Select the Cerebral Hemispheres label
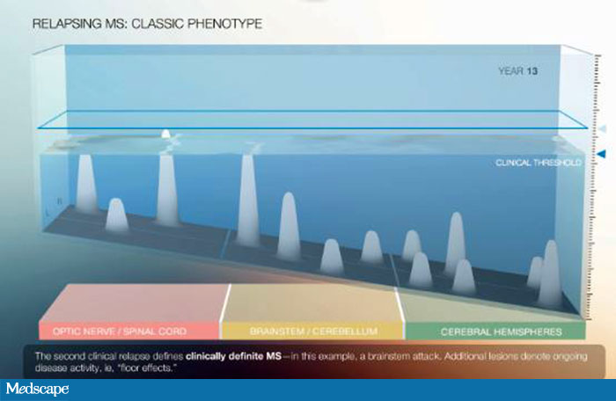Image resolution: width=616 pixels, height=401 pixels. click(x=494, y=331)
